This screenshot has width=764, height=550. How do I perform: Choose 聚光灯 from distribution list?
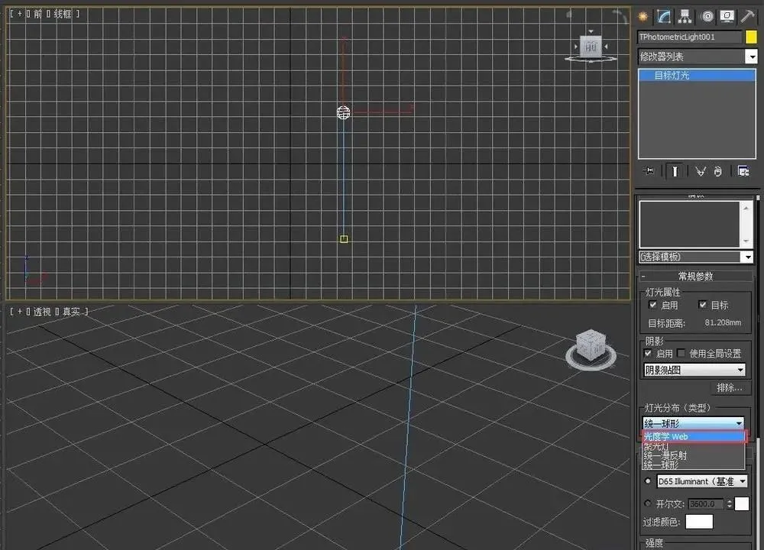tap(694, 446)
